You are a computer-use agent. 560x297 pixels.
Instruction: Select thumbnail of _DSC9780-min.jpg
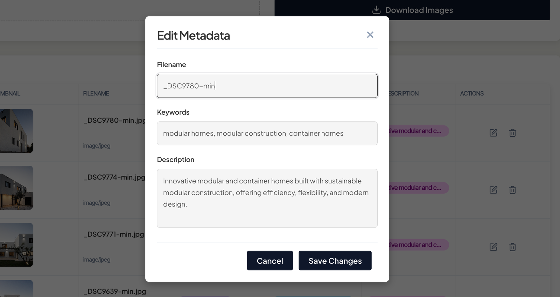(x=16, y=131)
